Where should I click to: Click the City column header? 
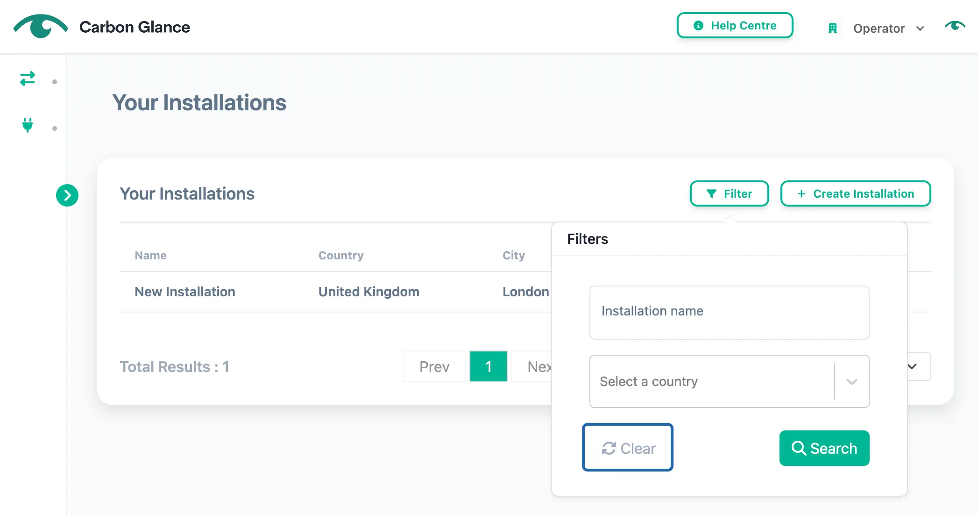point(513,255)
